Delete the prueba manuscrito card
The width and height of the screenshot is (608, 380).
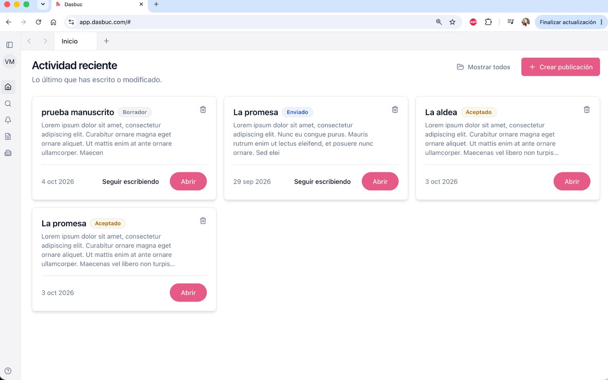point(203,109)
